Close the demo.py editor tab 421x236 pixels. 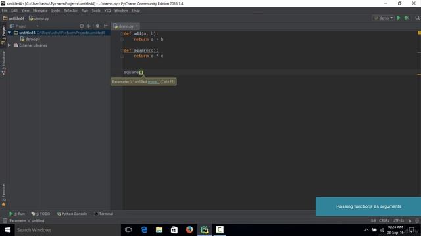[x=137, y=26]
